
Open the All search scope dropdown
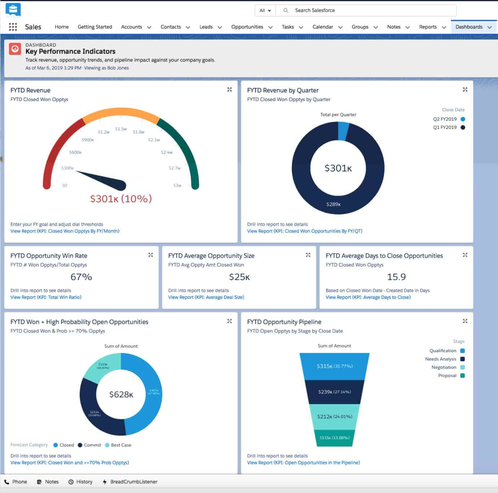265,10
